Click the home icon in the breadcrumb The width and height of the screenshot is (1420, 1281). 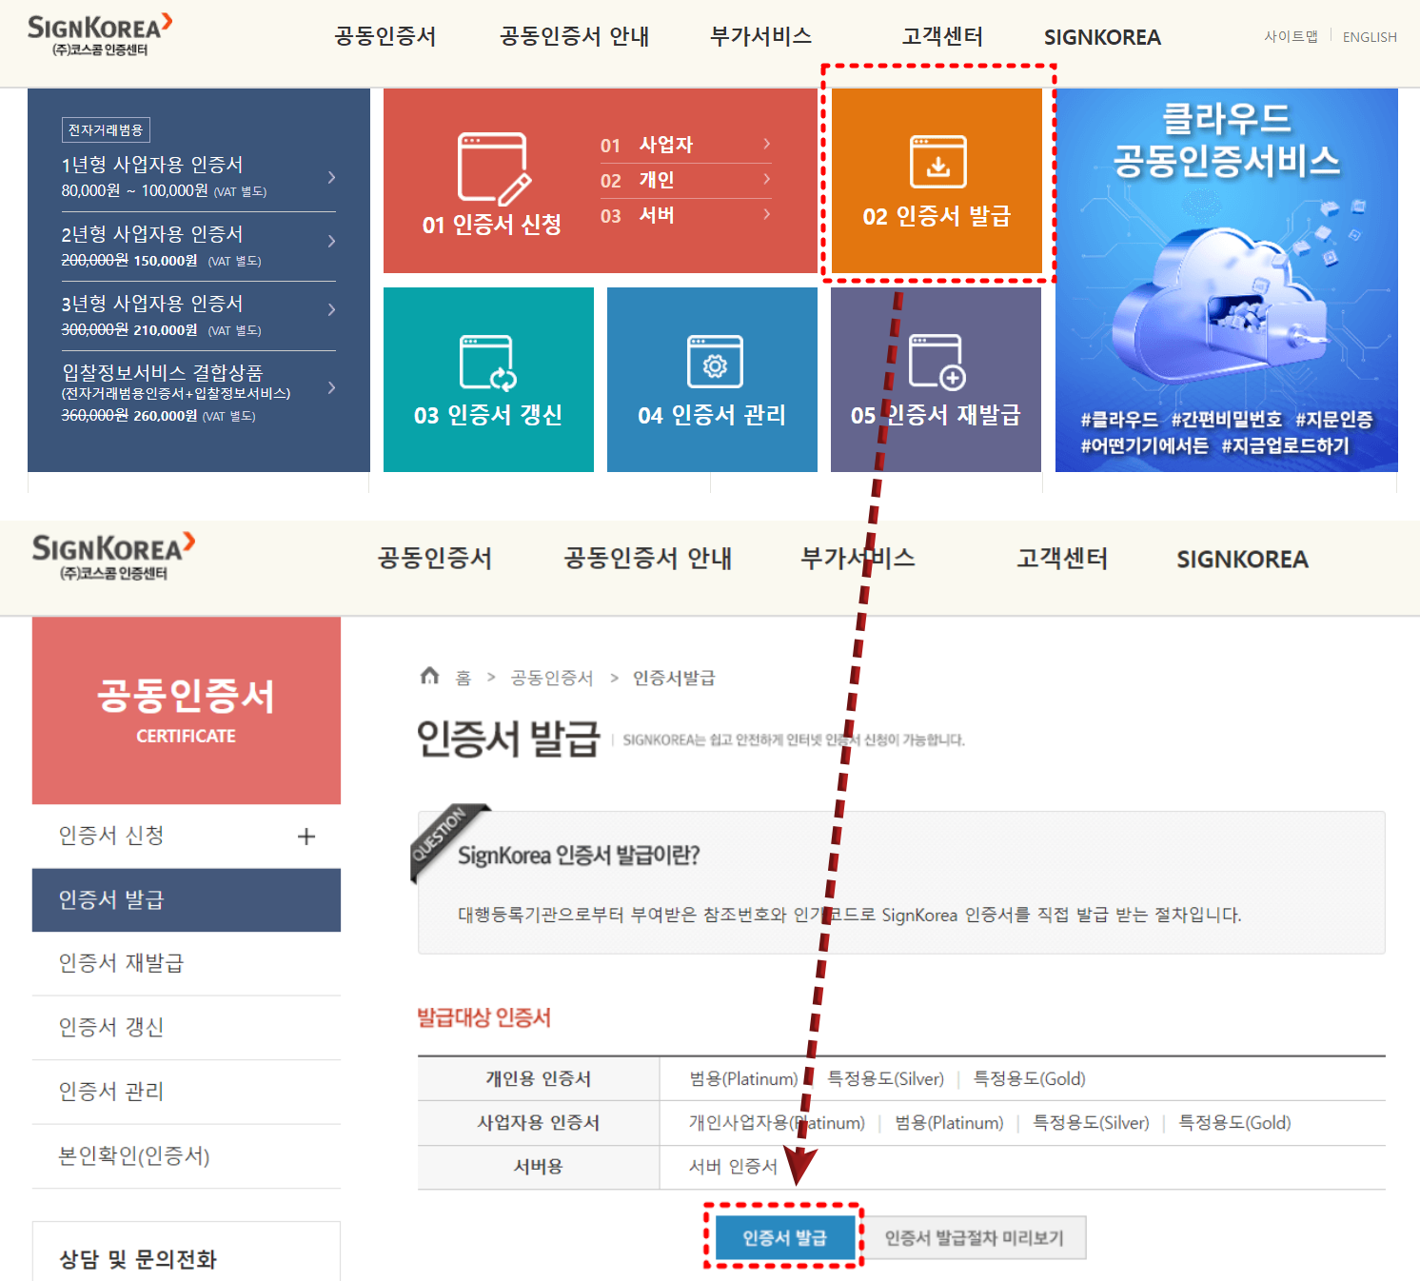(x=427, y=678)
